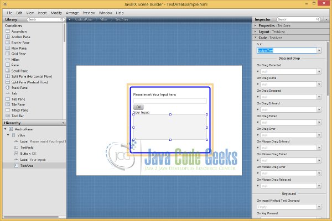Choose Split Pane (Vertical Flow) icon
Image resolution: width=332 pixels, height=221 pixels.
[x=8, y=82]
